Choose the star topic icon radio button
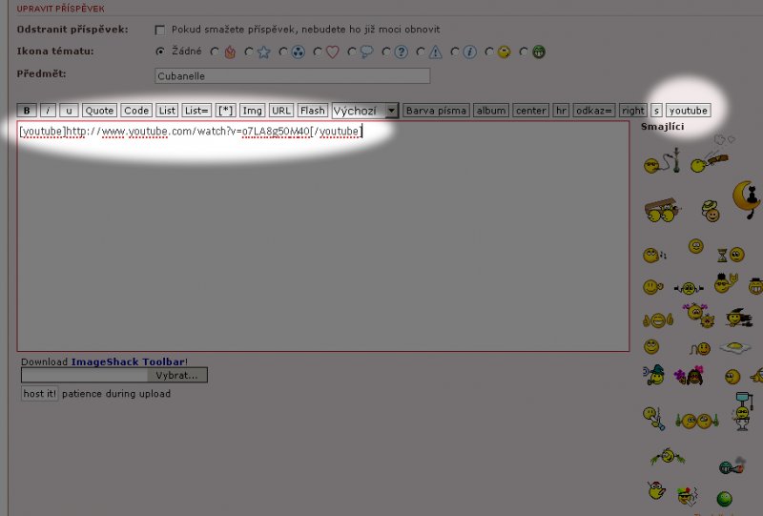The image size is (763, 516). (x=249, y=52)
